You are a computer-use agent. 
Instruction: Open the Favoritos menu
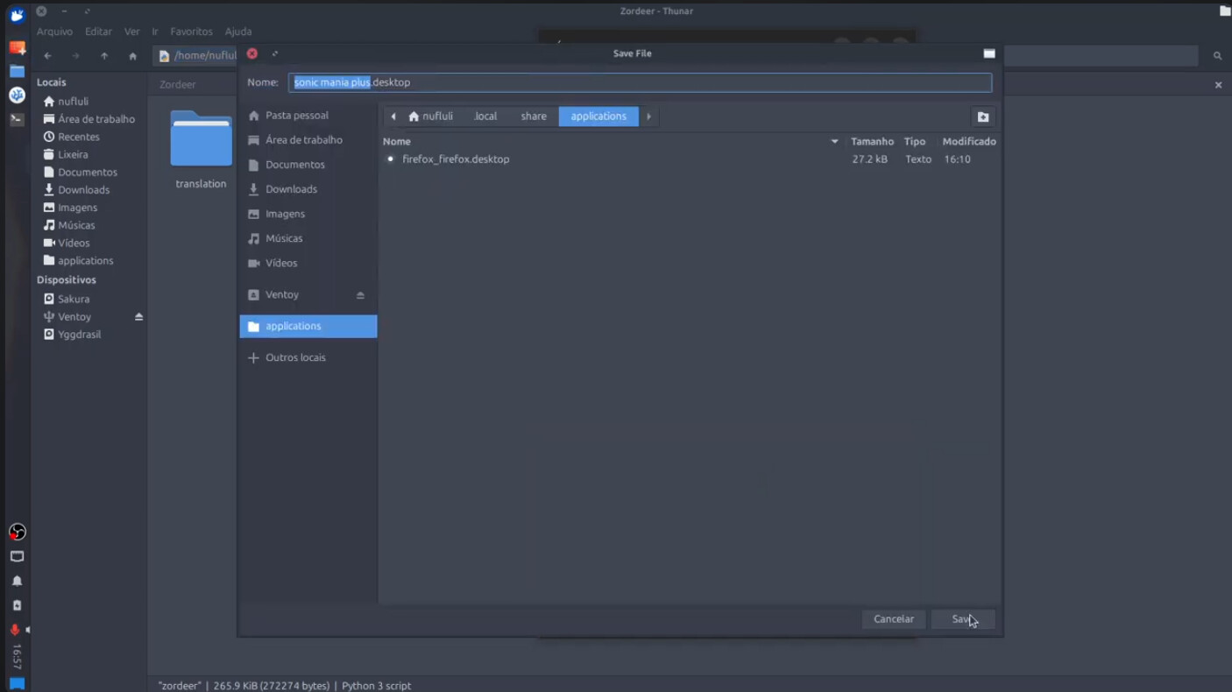tap(191, 32)
